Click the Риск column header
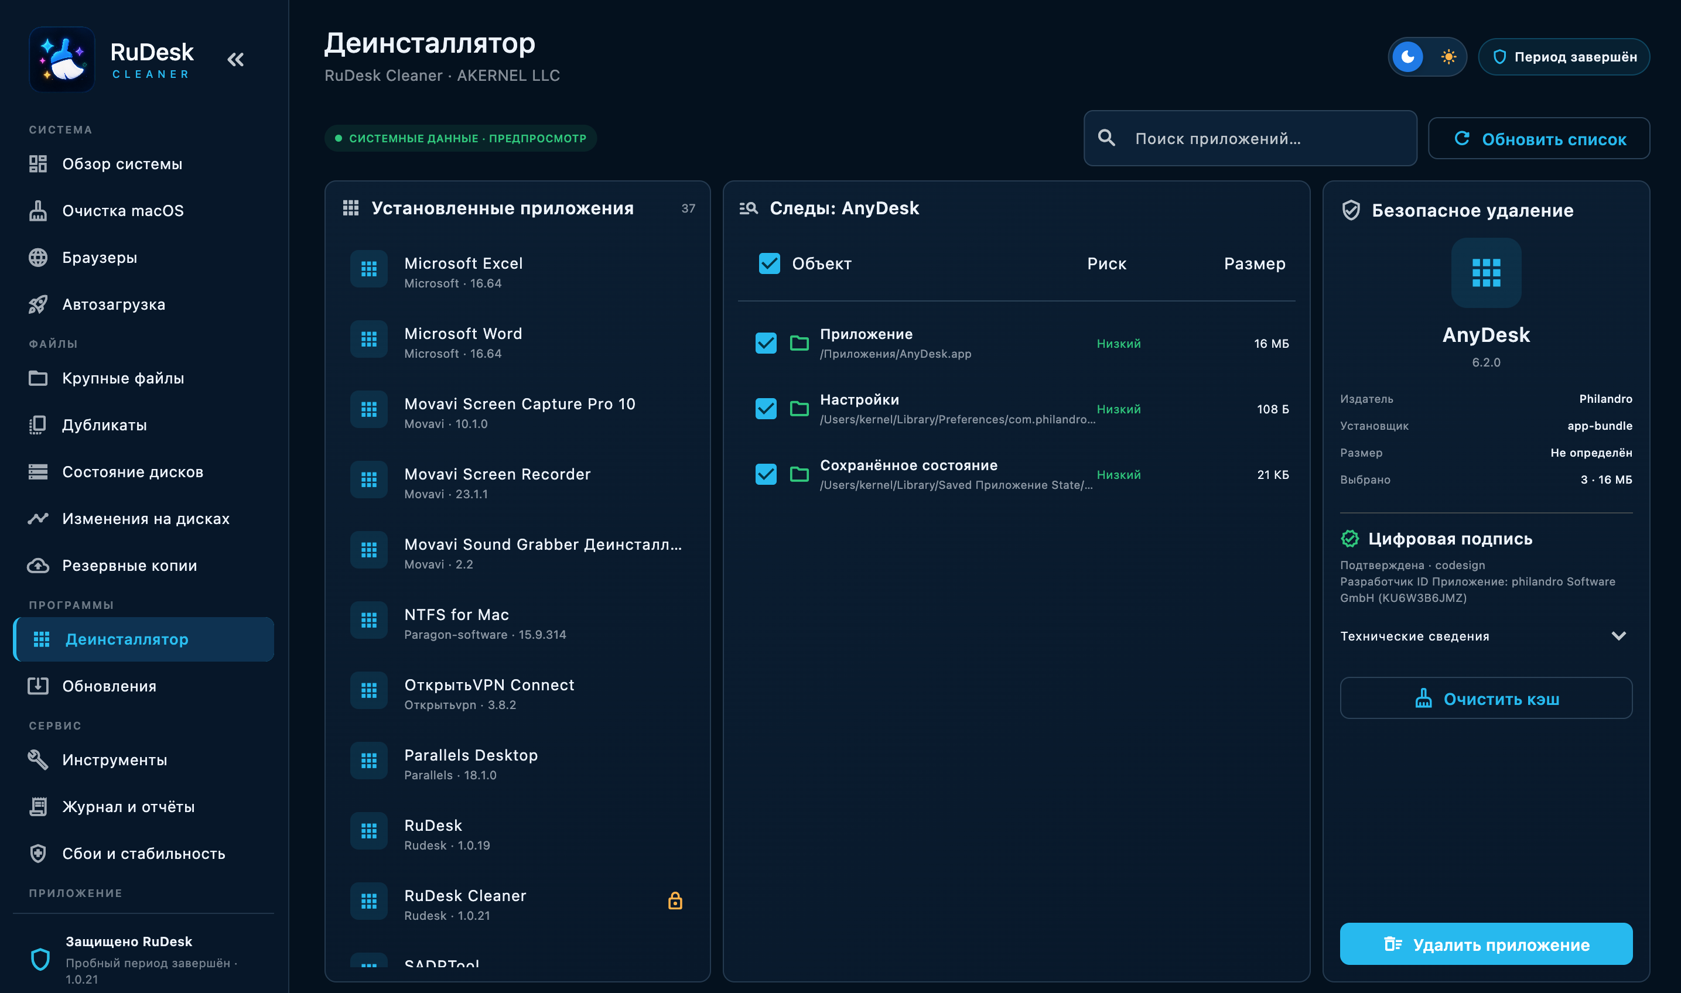 coord(1107,263)
